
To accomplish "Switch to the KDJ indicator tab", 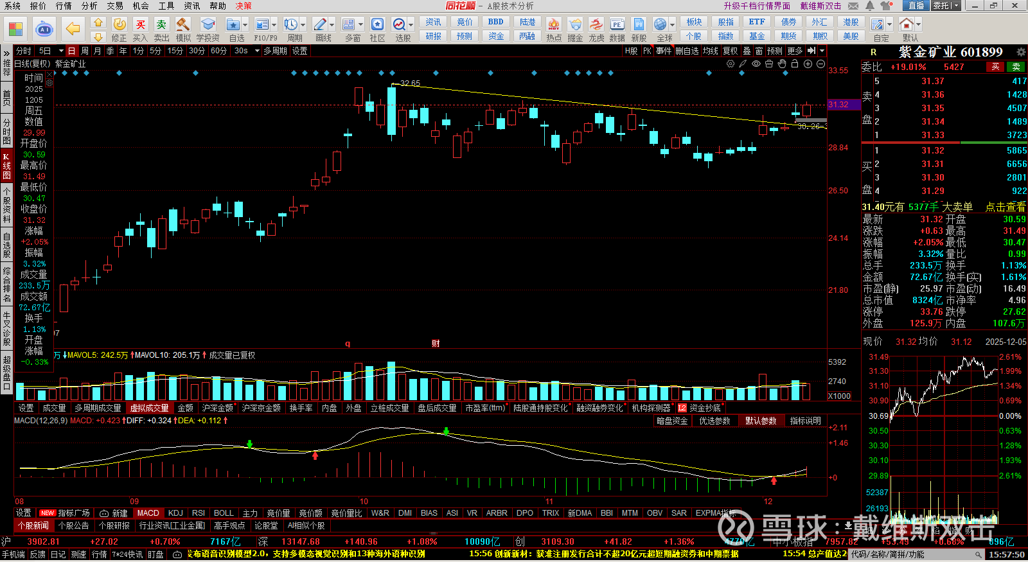I will tap(175, 513).
